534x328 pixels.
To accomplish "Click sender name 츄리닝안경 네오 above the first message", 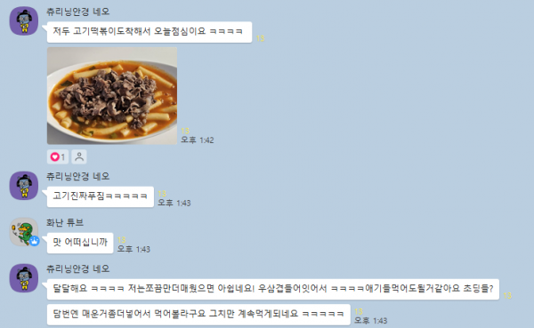I will tap(78, 12).
